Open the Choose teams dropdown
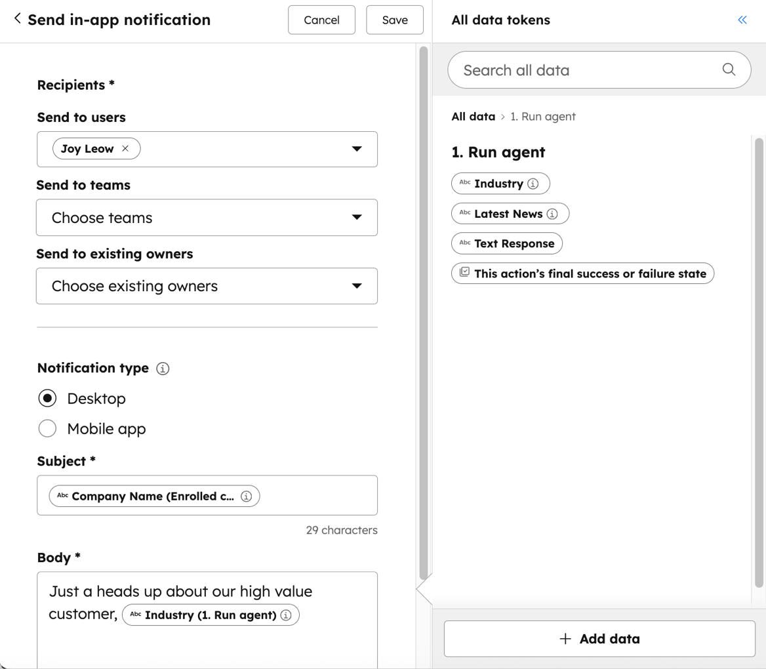 coord(207,218)
